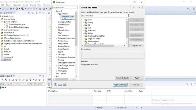196x110 pixels.
Task: Expand the Basic category in Colors and Fonts
Action: (x=83, y=20)
